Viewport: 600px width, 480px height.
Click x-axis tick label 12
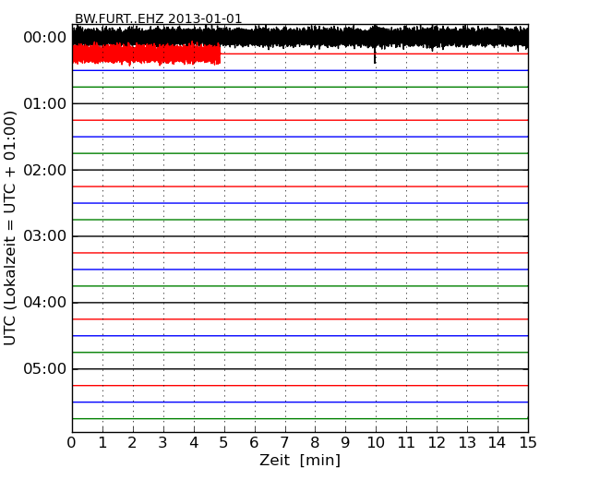(437, 443)
